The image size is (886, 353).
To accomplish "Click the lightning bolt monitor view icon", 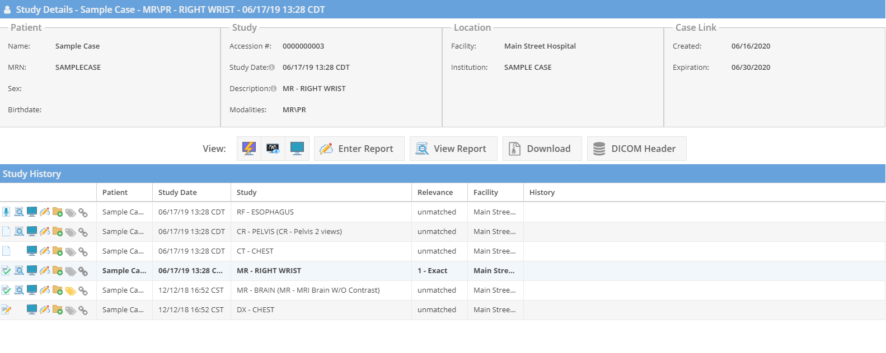I will pos(249,149).
